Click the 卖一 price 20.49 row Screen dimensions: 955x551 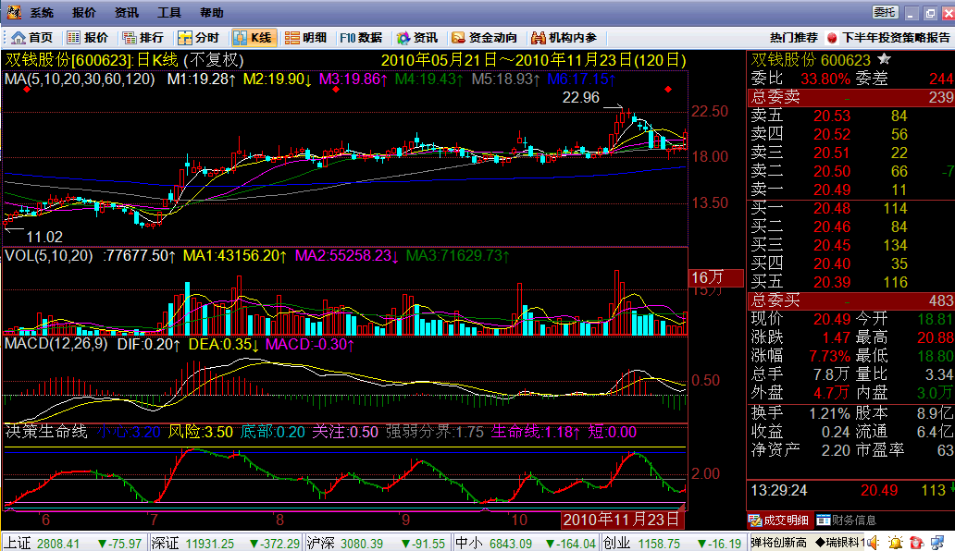point(850,190)
